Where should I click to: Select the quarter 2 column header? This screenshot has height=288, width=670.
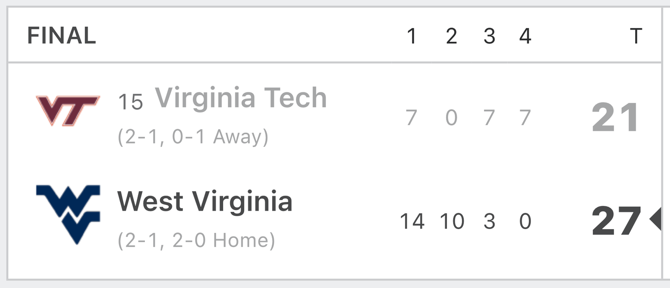pyautogui.click(x=451, y=36)
